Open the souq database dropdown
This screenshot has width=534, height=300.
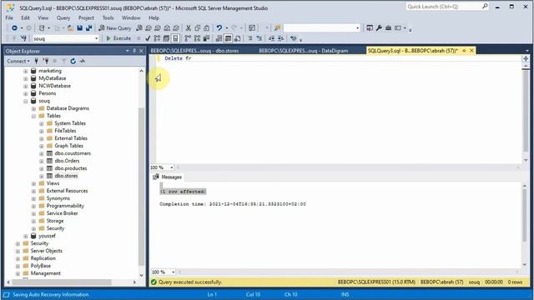(97, 38)
